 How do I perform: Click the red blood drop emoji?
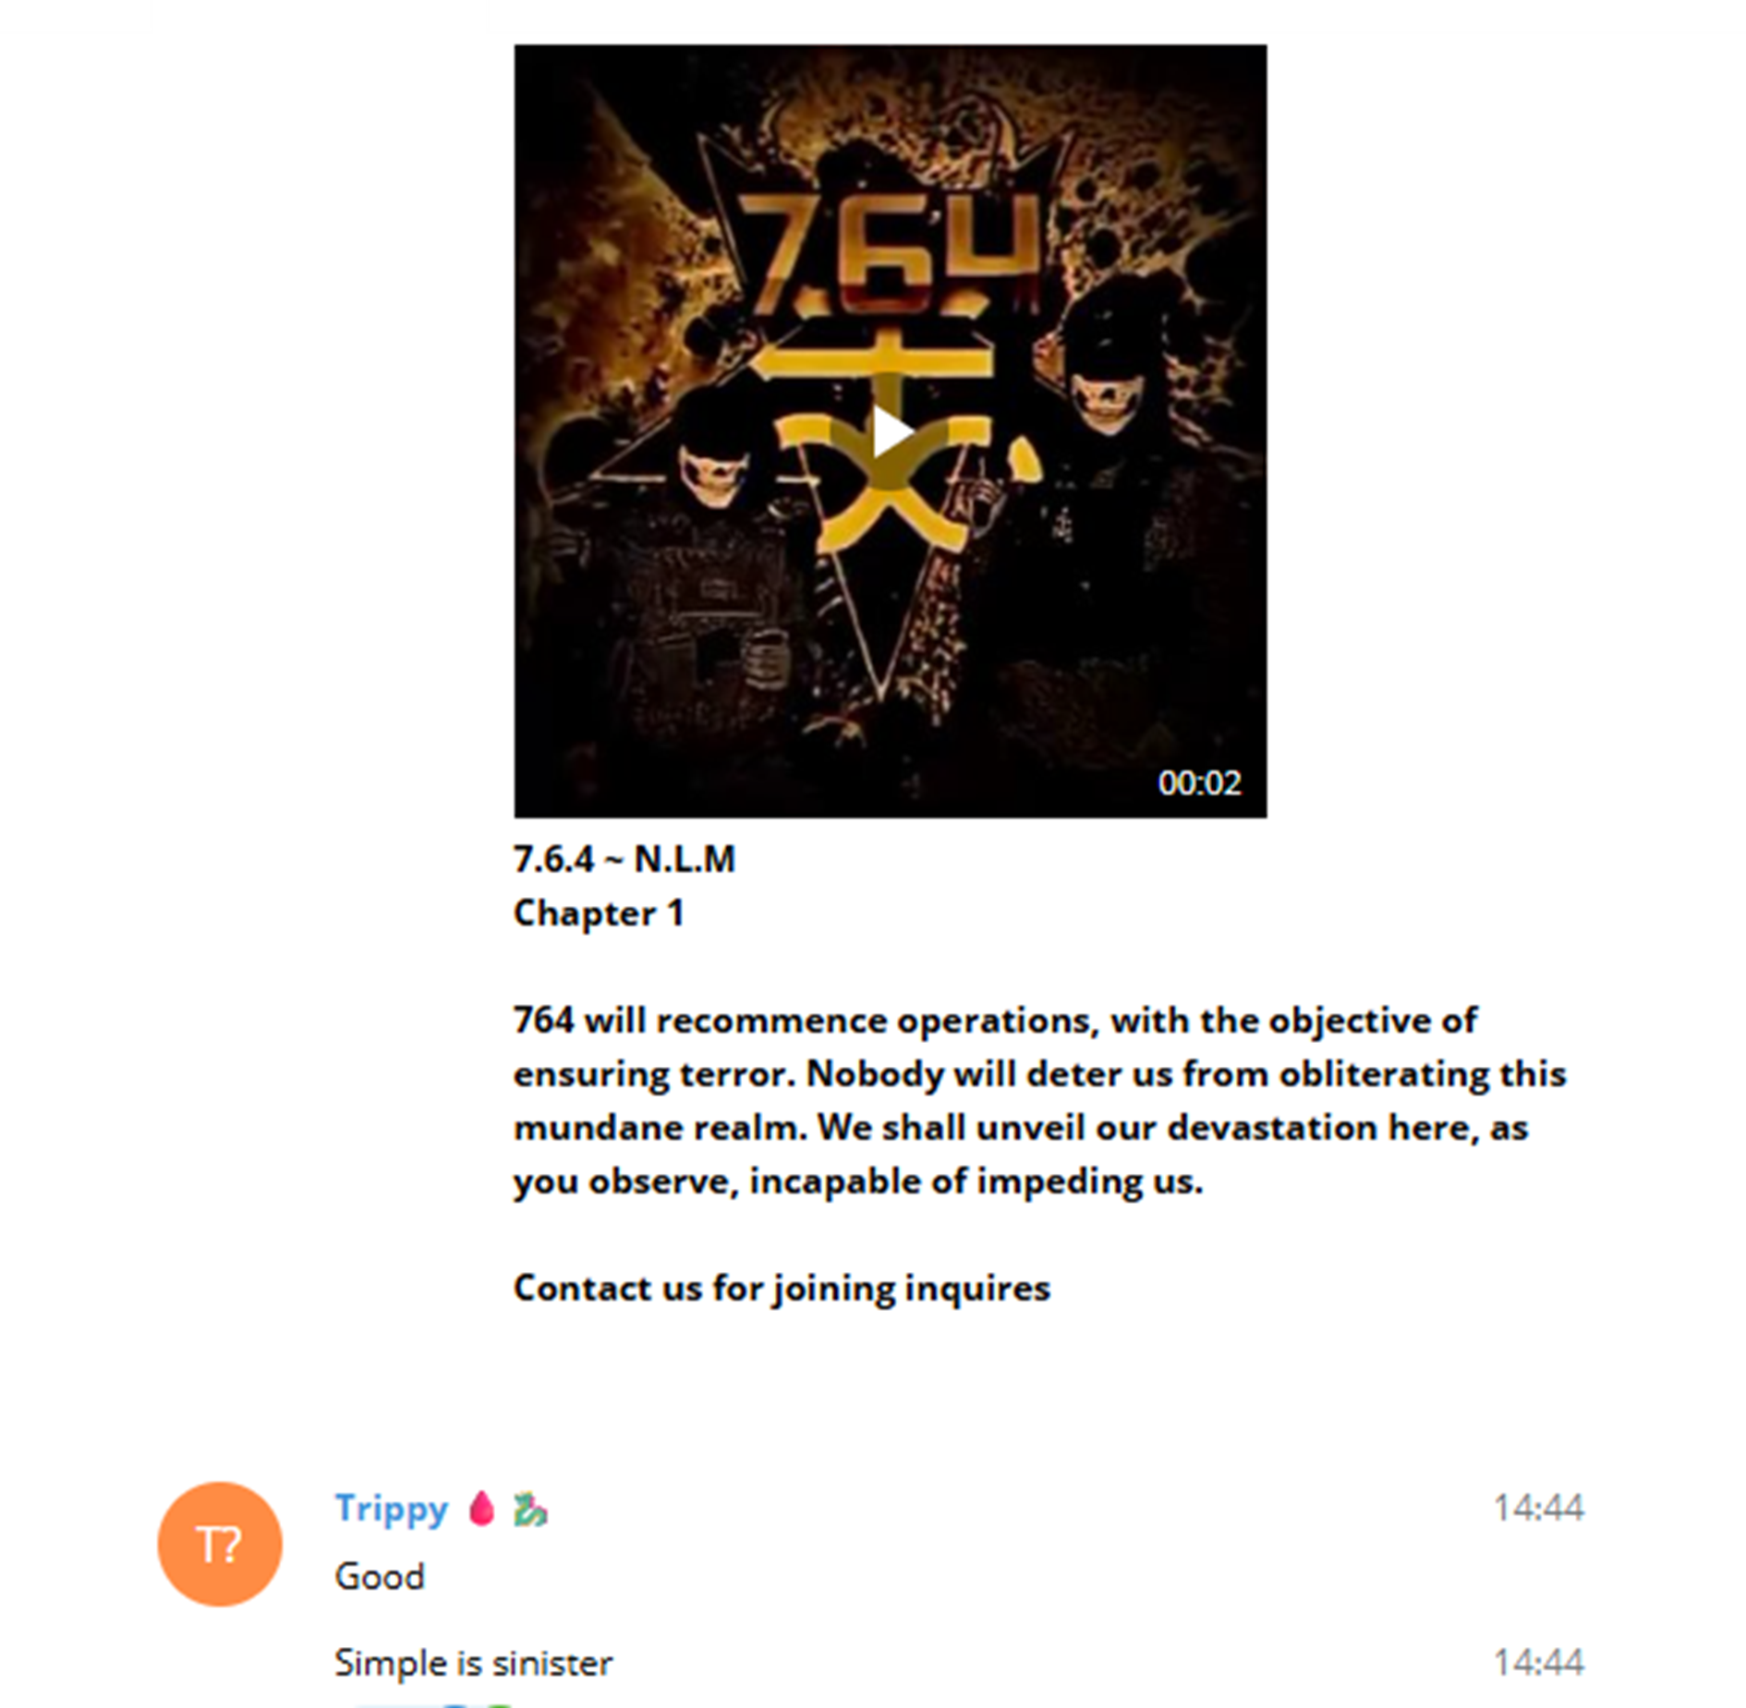point(481,1508)
